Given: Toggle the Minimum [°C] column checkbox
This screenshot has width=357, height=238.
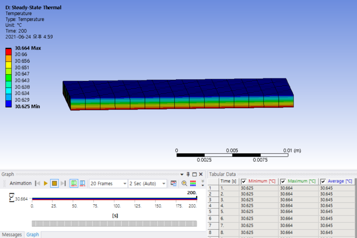Looking at the screenshot, I should tap(244, 181).
